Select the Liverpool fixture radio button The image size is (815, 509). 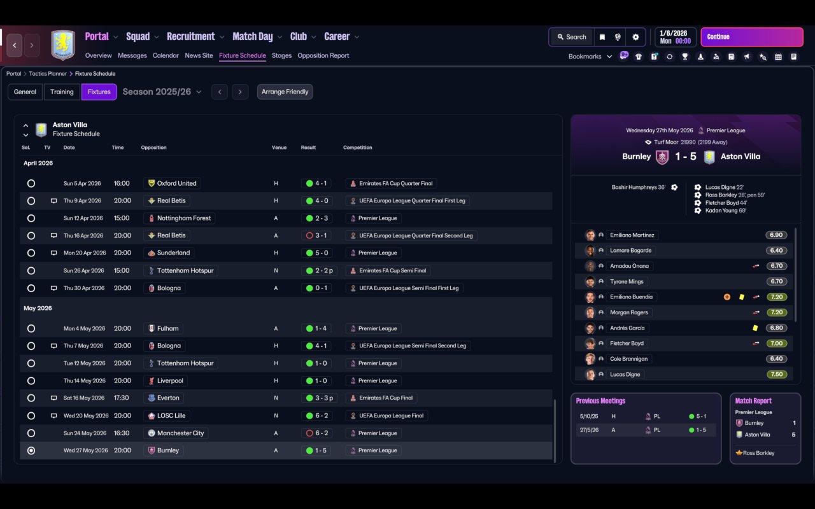[x=31, y=381]
